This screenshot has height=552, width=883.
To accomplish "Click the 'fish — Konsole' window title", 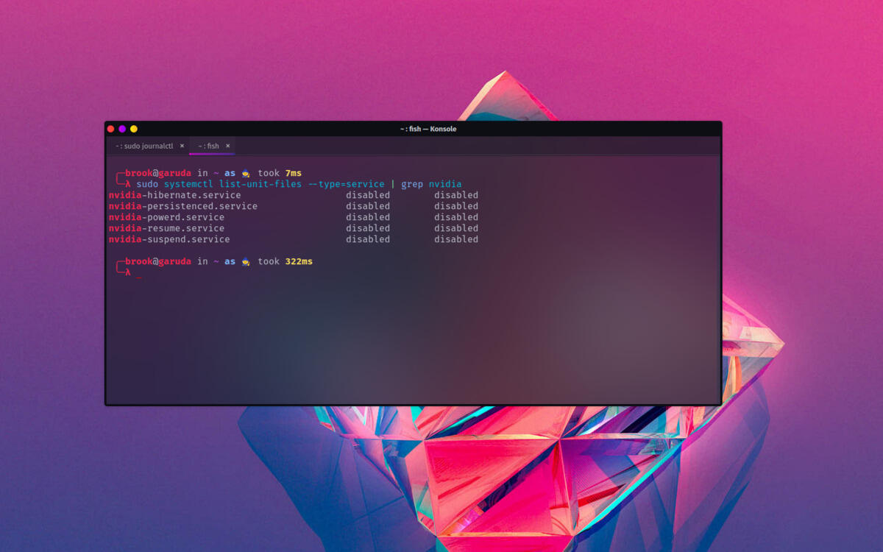I will [x=428, y=129].
